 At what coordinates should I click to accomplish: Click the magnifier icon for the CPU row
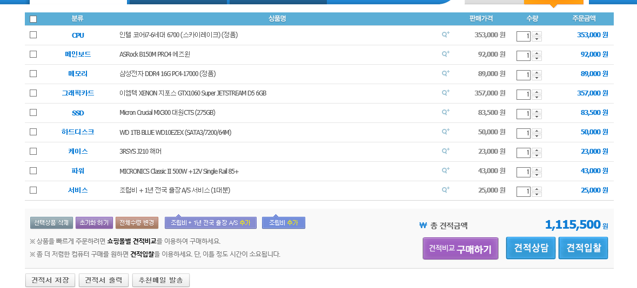pos(445,35)
